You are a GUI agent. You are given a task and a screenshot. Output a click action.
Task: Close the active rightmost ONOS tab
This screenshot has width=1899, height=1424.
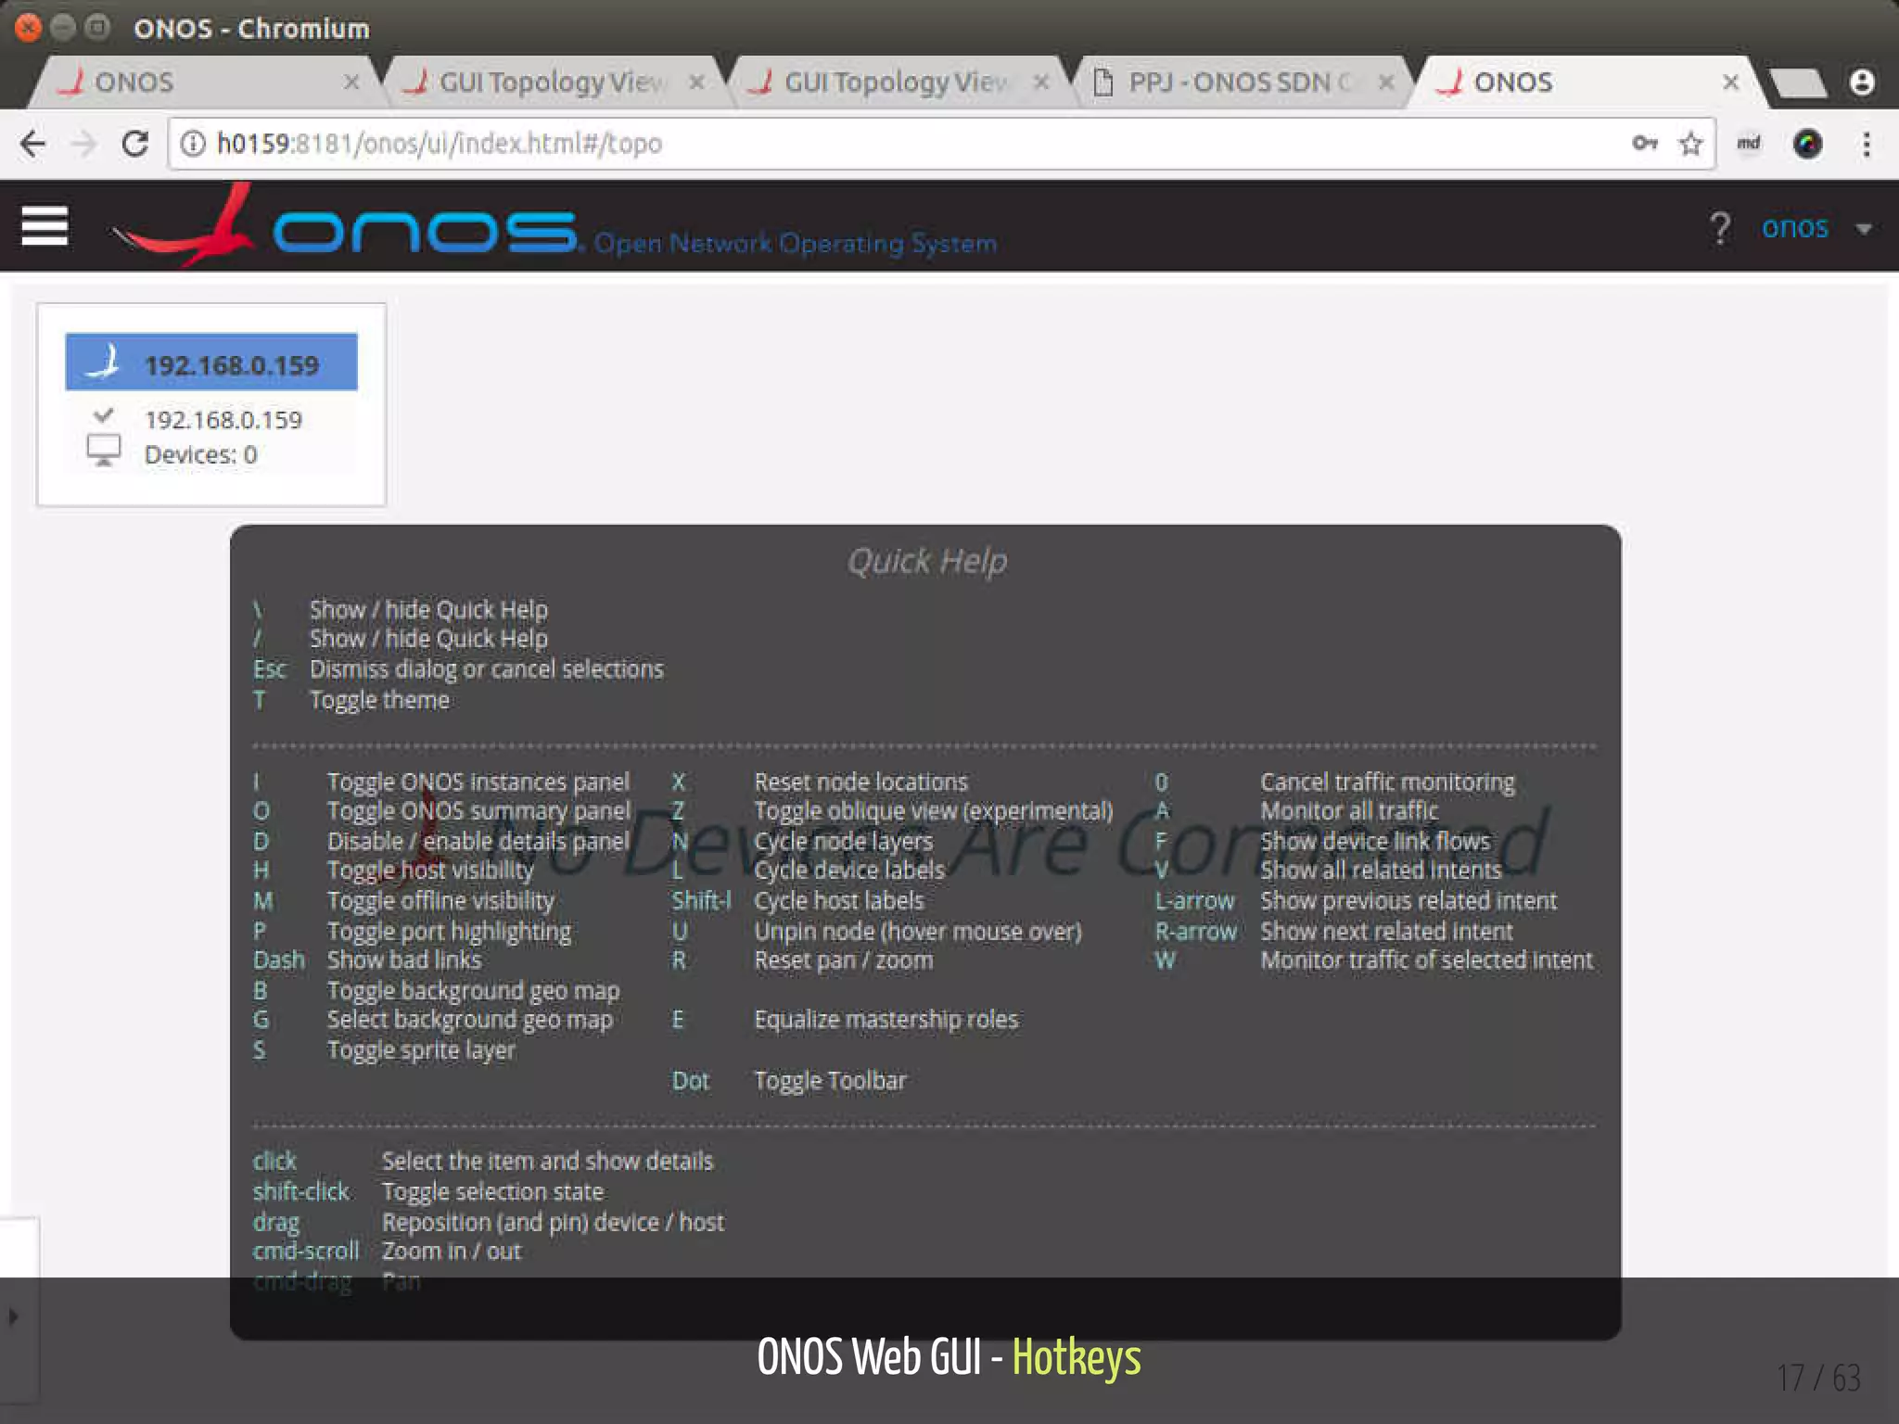click(x=1730, y=83)
